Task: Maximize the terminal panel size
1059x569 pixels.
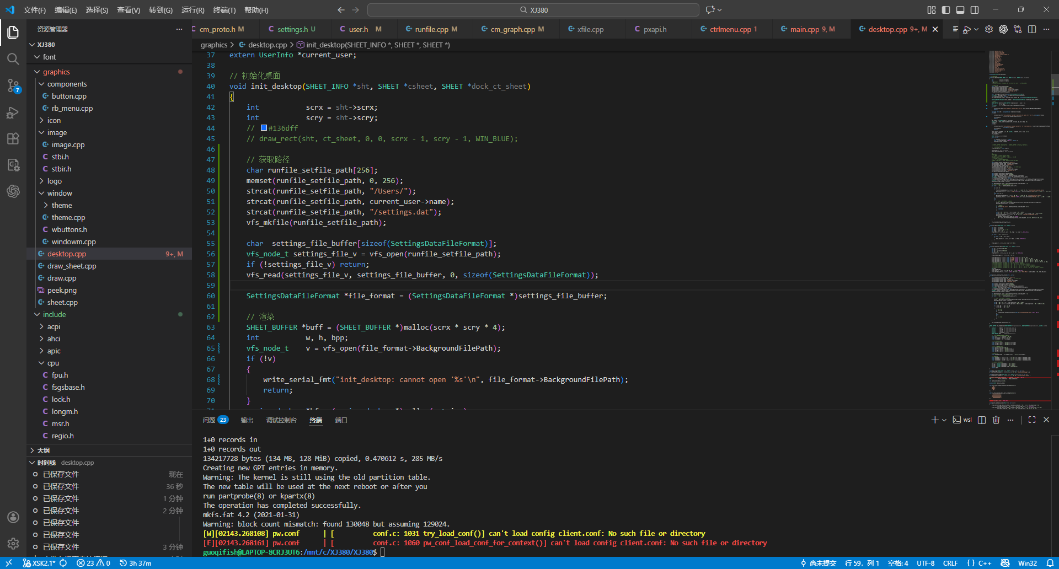Action: (1032, 420)
